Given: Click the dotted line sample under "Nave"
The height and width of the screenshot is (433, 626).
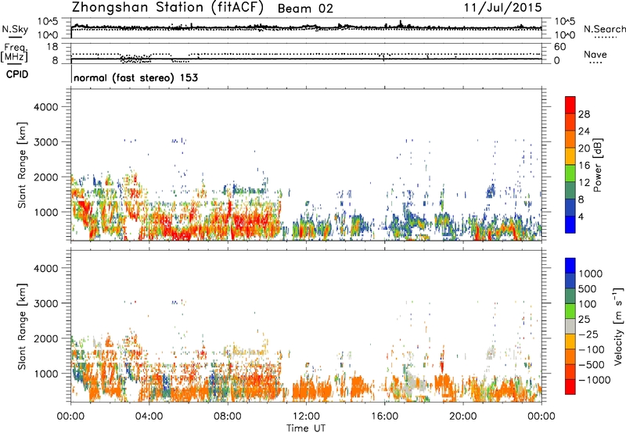Looking at the screenshot, I should 595,63.
